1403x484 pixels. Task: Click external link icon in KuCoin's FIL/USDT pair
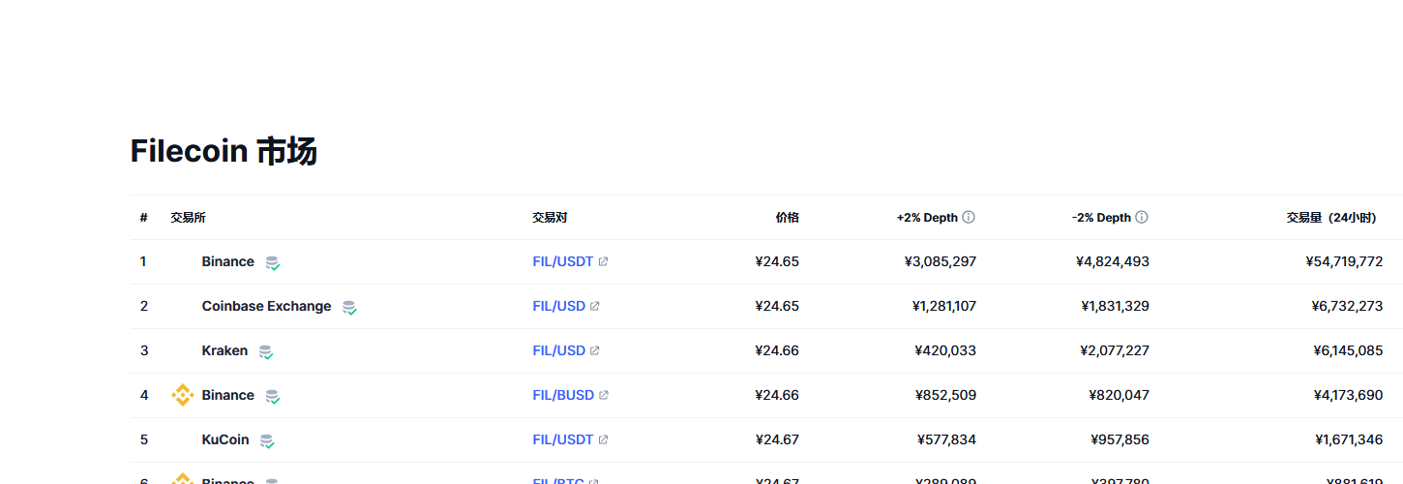[604, 439]
